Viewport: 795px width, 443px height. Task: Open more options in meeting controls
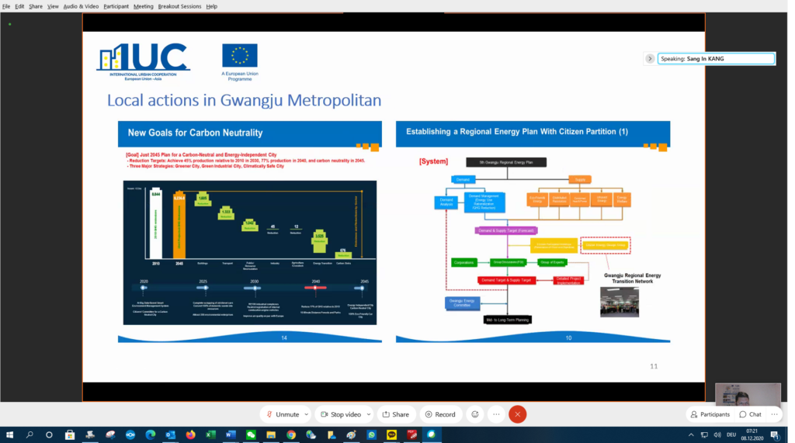coord(496,414)
